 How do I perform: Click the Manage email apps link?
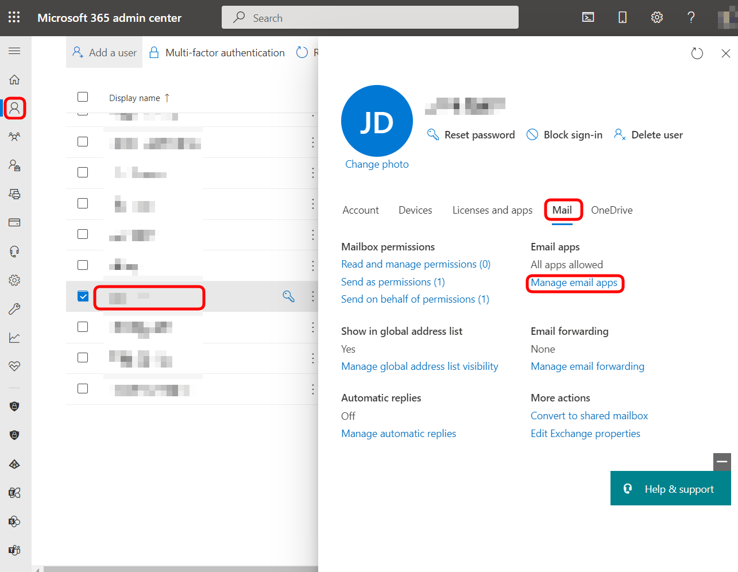click(x=574, y=283)
